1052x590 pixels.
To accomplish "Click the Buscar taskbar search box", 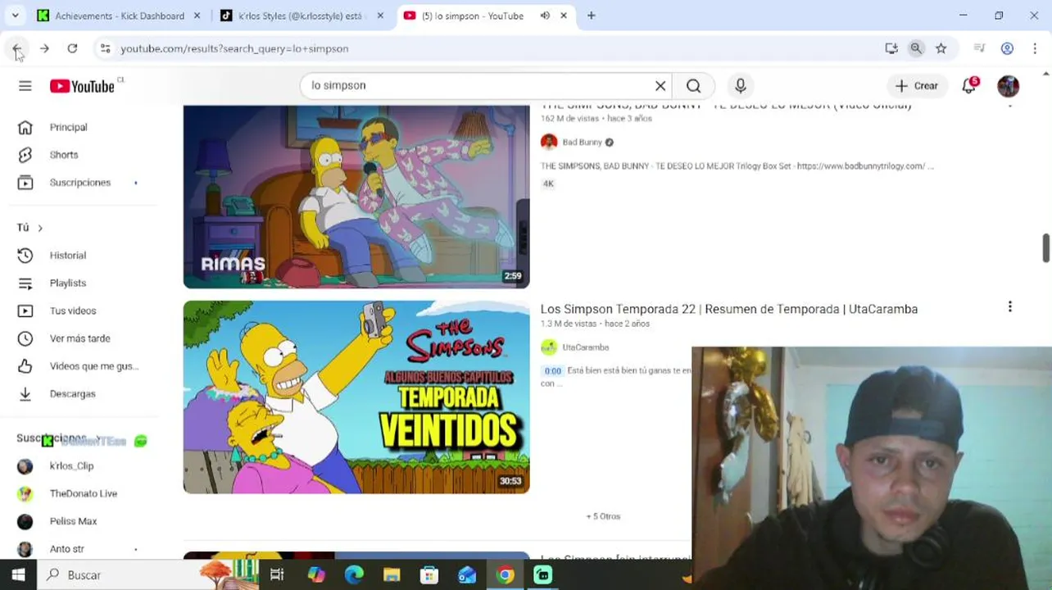I will tap(147, 575).
